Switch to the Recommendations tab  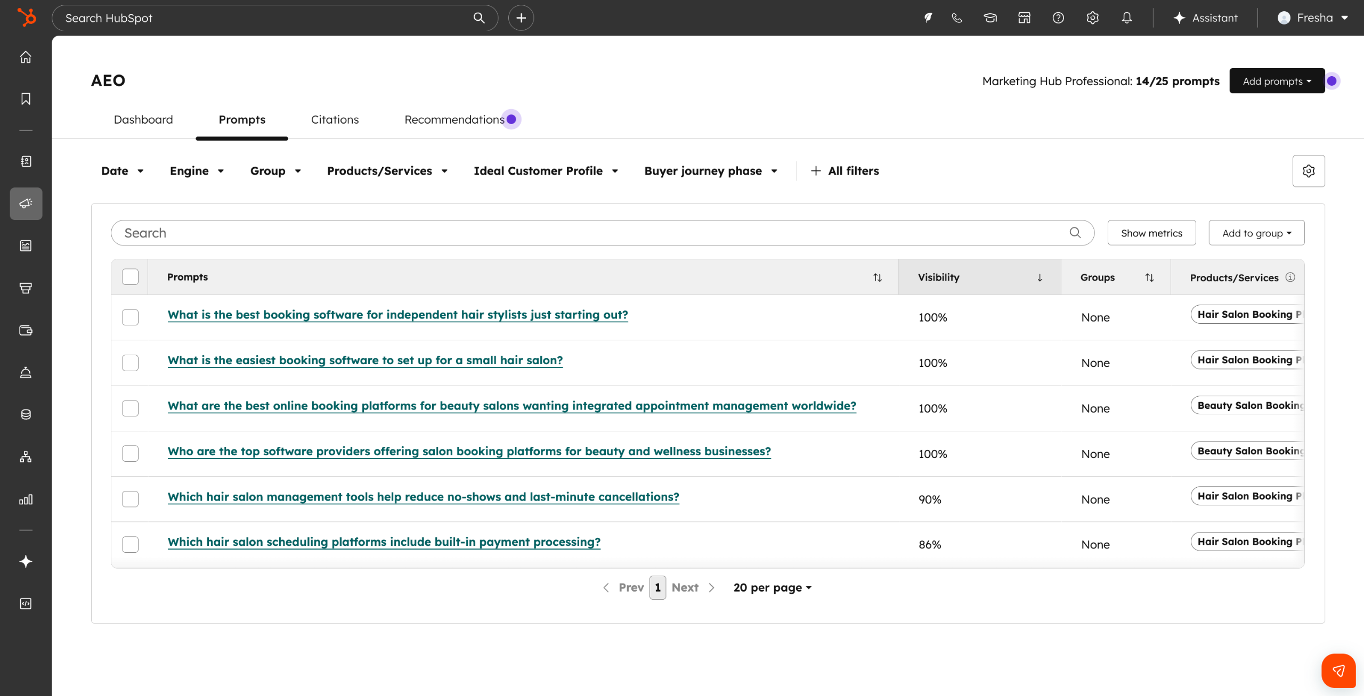[454, 119]
